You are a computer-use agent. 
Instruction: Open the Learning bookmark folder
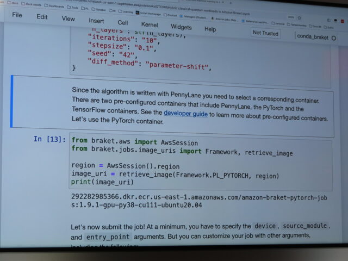[126, 11]
